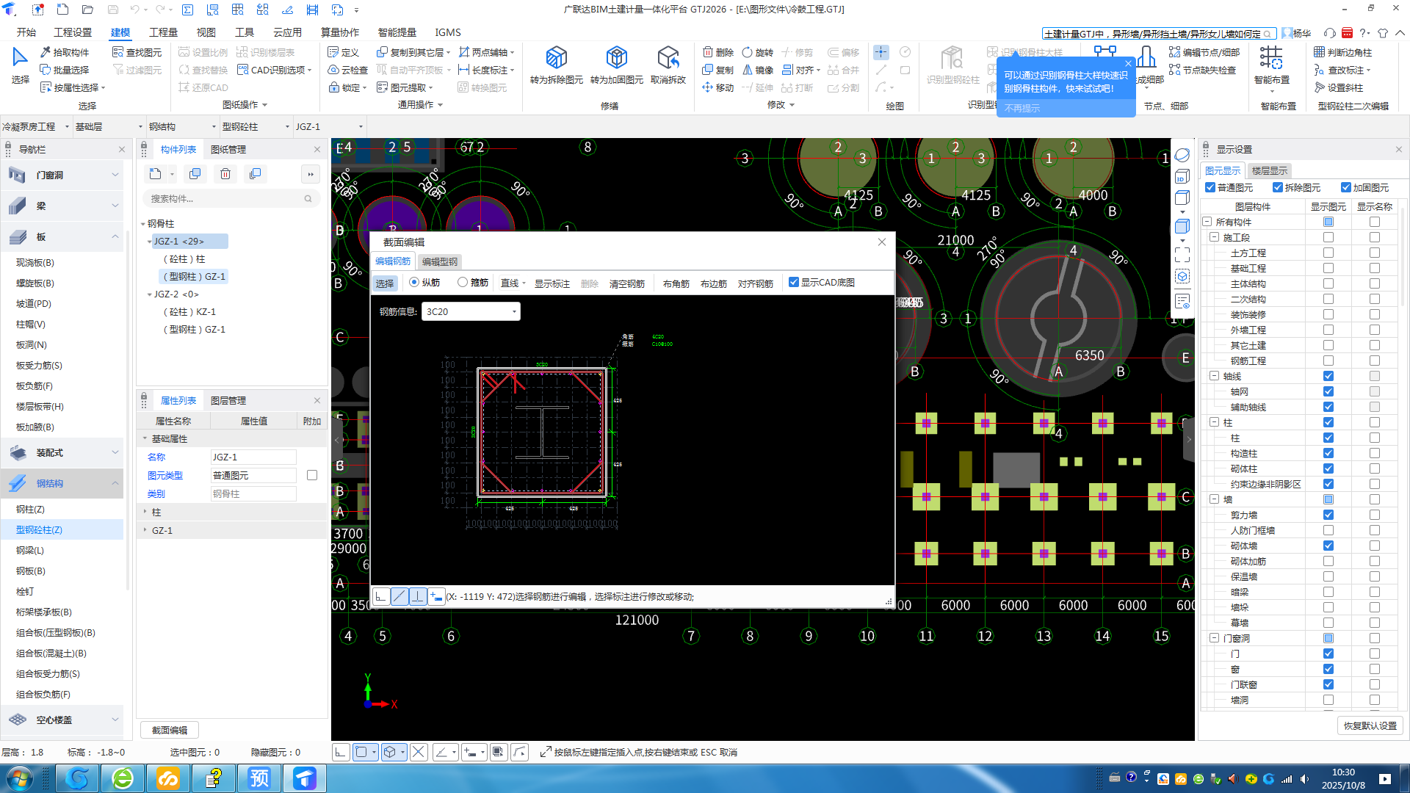
Task: Click the 云检查 icon
Action: [x=333, y=70]
